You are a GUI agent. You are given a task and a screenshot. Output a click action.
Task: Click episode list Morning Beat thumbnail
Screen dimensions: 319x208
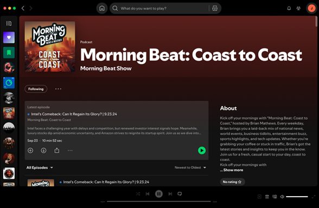tap(41, 183)
